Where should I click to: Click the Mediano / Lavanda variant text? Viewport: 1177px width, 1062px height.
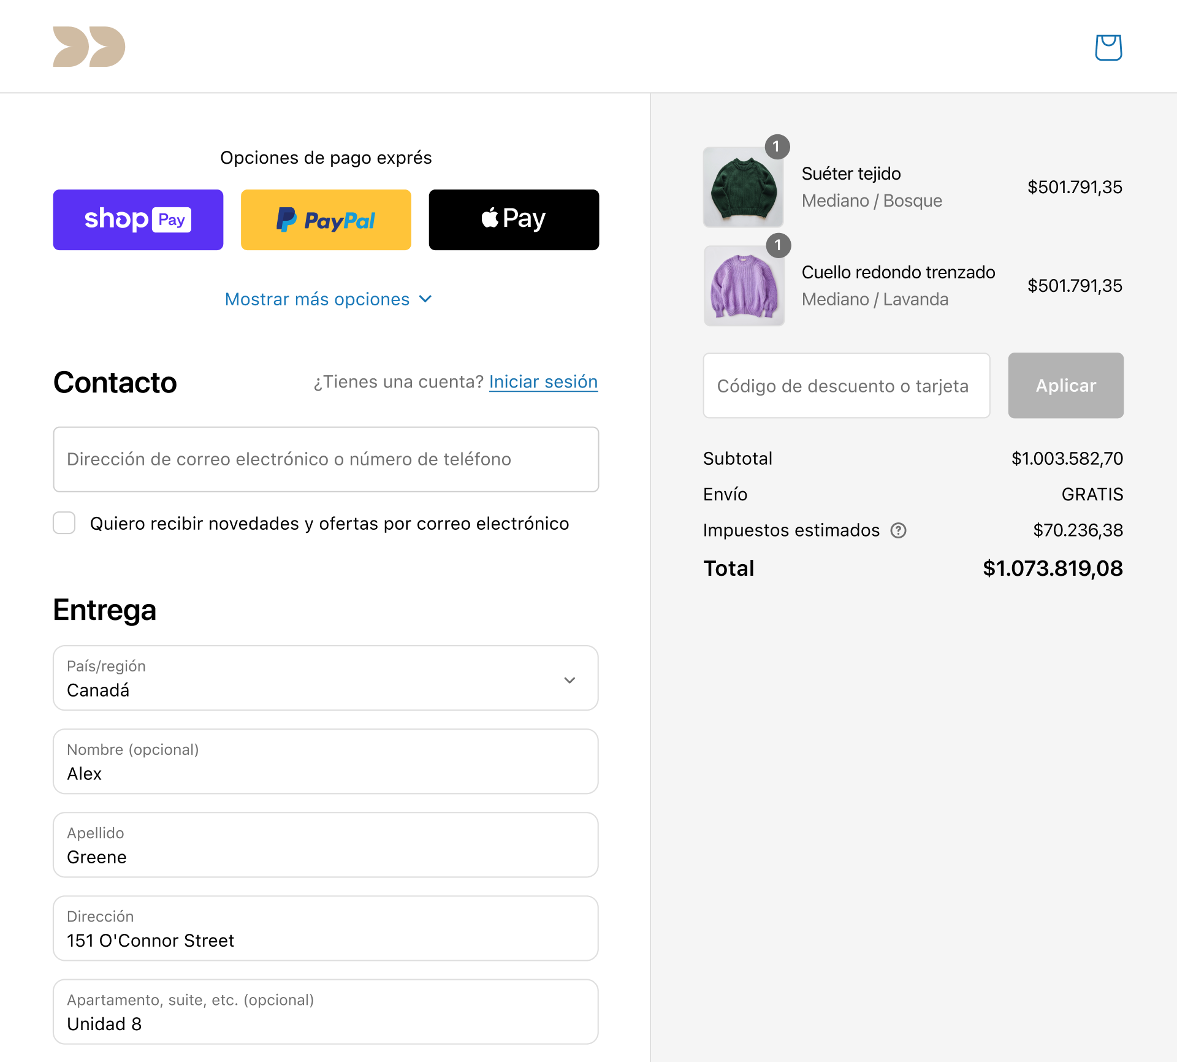[875, 299]
